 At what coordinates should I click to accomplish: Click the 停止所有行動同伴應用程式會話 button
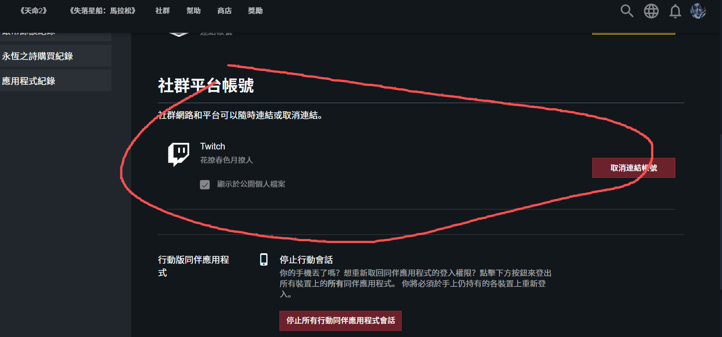340,321
